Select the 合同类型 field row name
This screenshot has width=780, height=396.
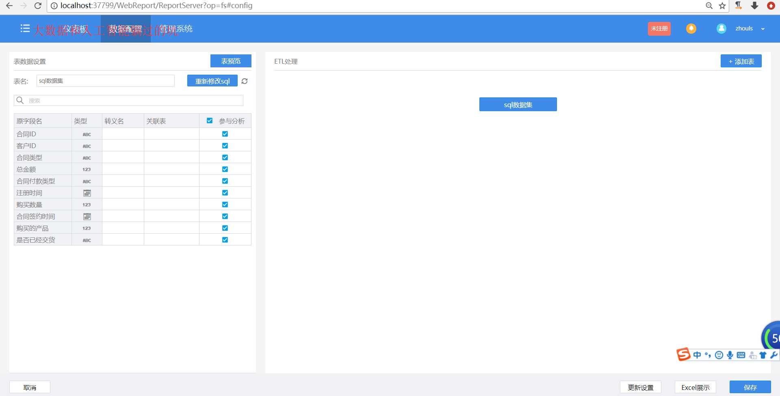(x=29, y=157)
